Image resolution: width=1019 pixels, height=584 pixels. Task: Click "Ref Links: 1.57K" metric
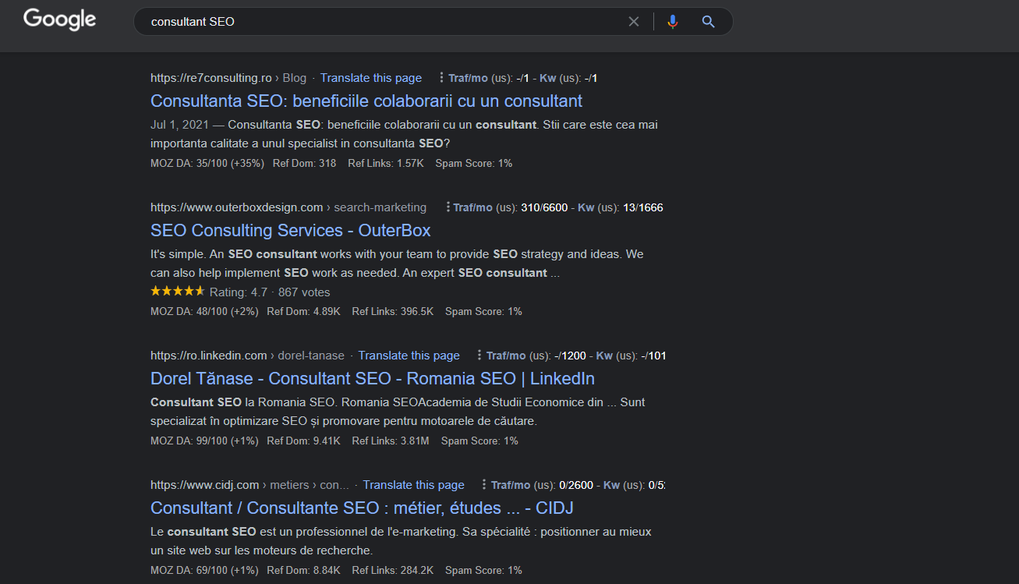[386, 163]
